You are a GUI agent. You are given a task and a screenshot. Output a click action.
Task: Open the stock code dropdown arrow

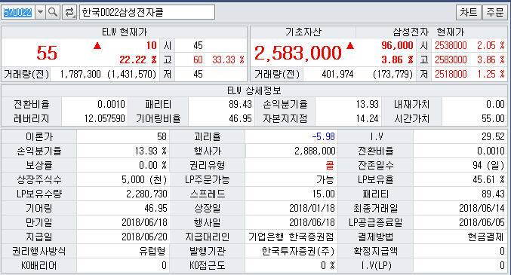tap(40, 12)
